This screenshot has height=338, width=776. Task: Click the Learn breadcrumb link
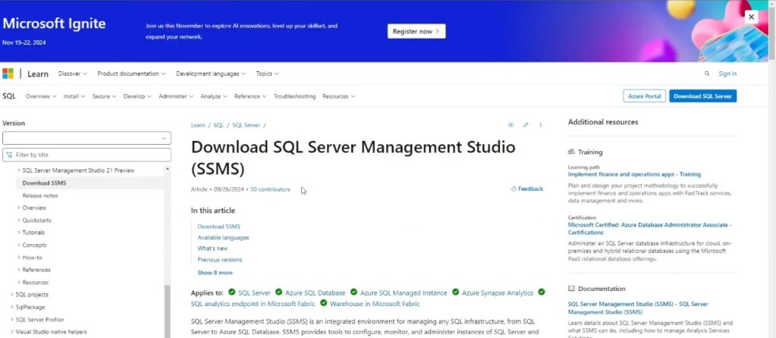click(198, 125)
